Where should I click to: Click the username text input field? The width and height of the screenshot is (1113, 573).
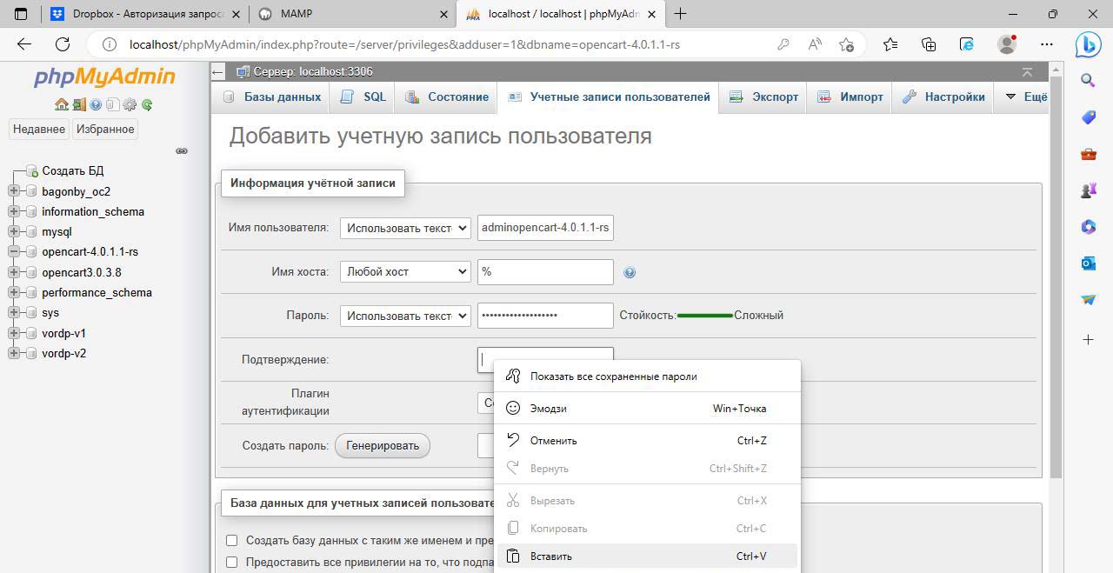[x=545, y=228]
